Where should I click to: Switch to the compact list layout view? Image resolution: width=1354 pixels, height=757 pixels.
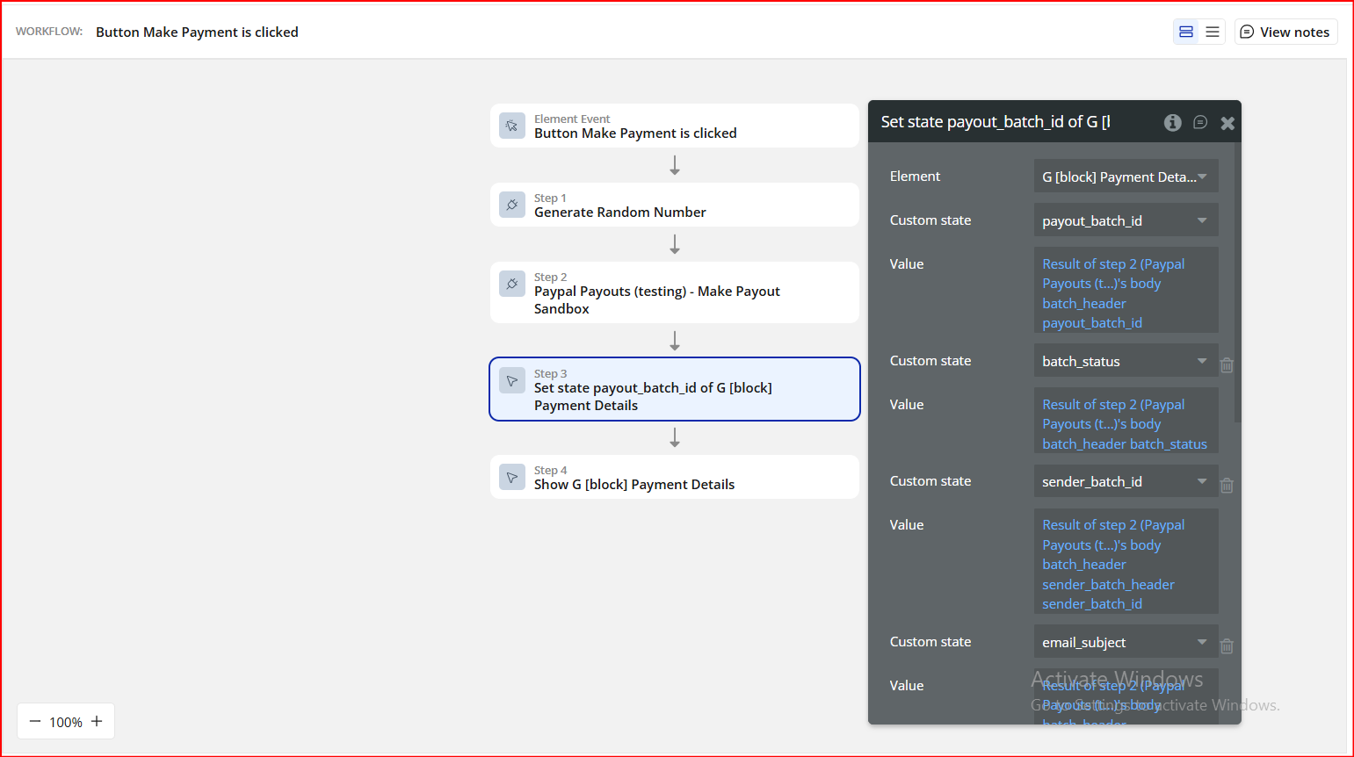[1213, 32]
